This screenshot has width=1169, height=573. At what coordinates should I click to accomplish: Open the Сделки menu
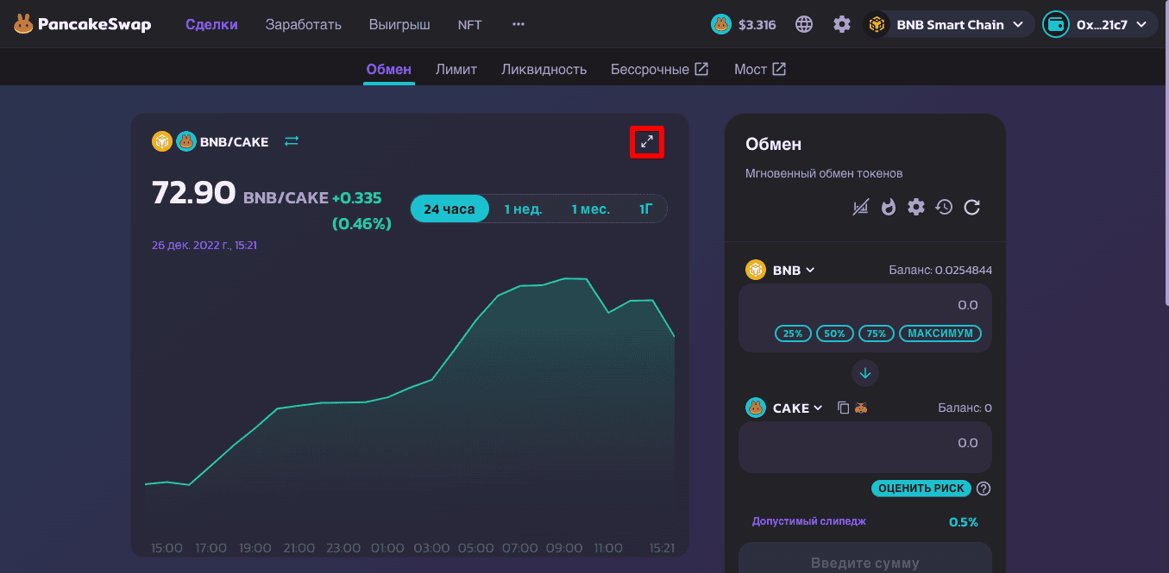coord(211,25)
